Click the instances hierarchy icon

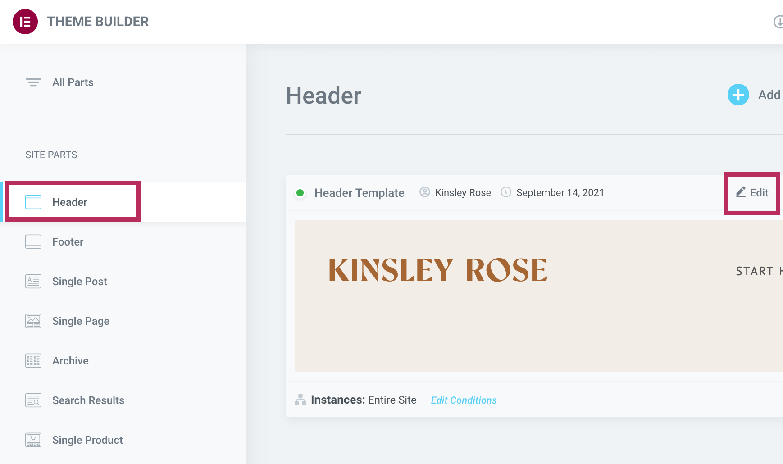(300, 399)
